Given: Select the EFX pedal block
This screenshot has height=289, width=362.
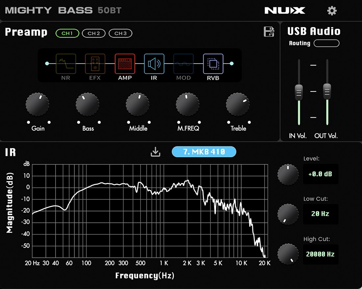Looking at the screenshot, I should pos(95,64).
